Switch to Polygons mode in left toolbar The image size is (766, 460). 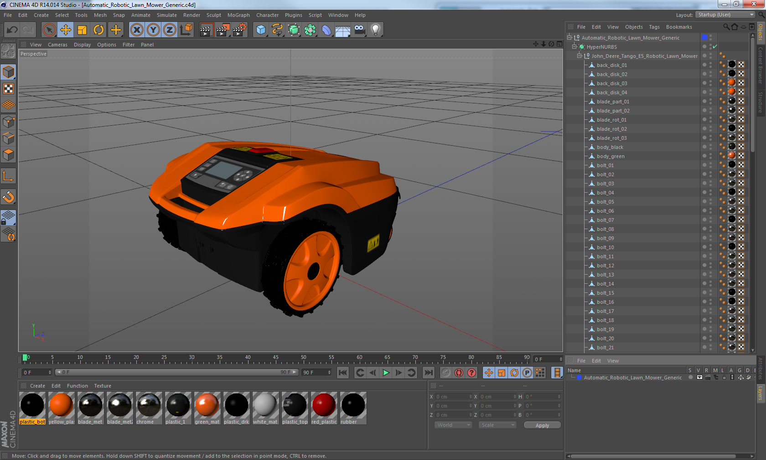point(9,155)
